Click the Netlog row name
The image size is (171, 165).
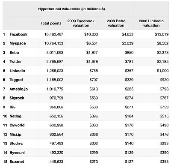tap(15, 116)
